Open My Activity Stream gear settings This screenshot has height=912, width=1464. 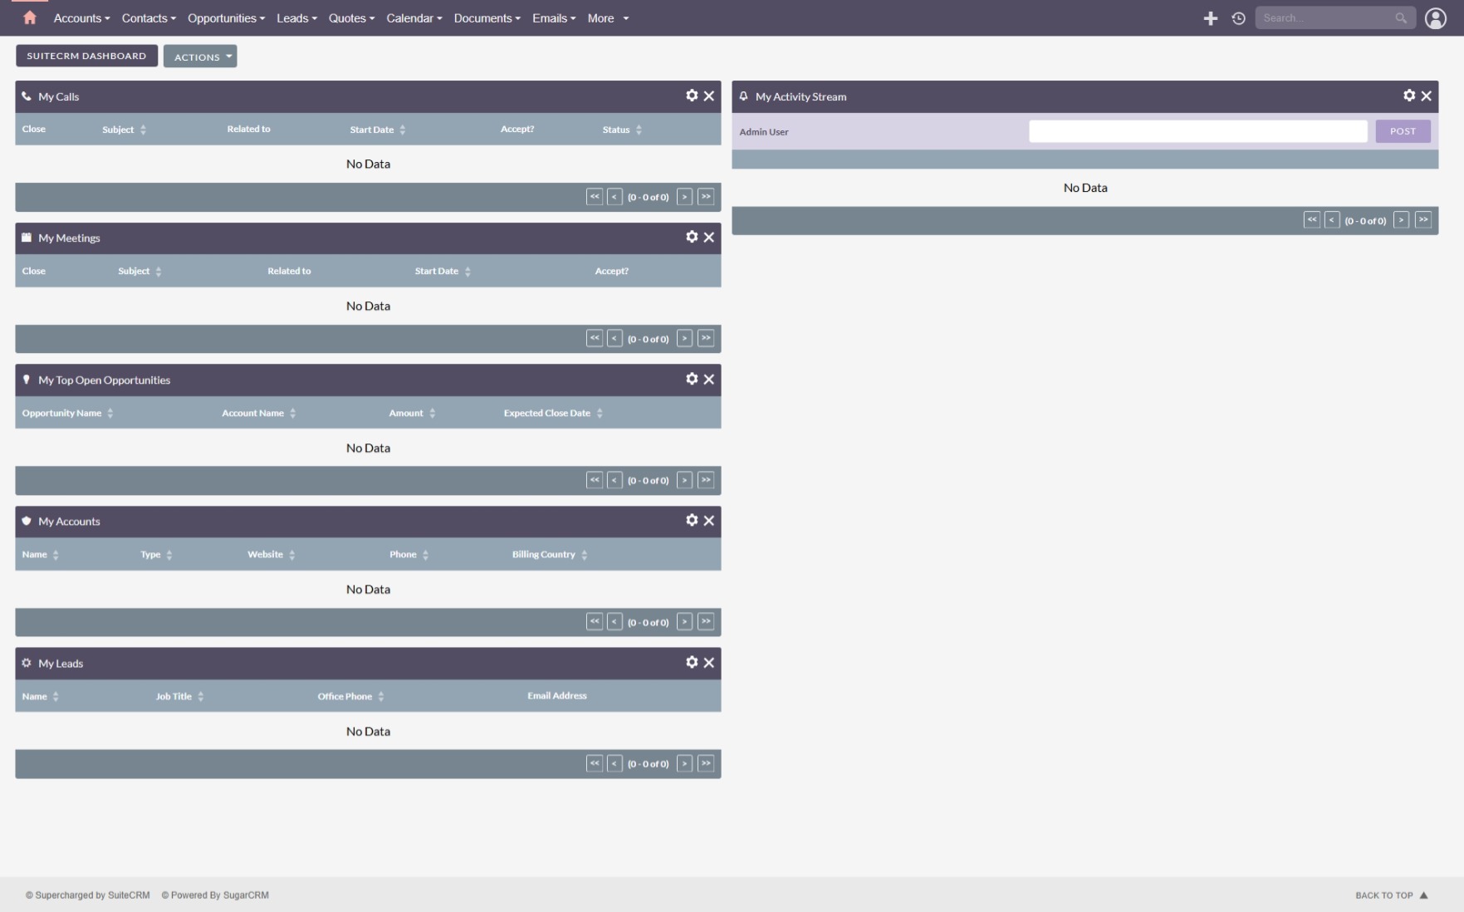1409,96
